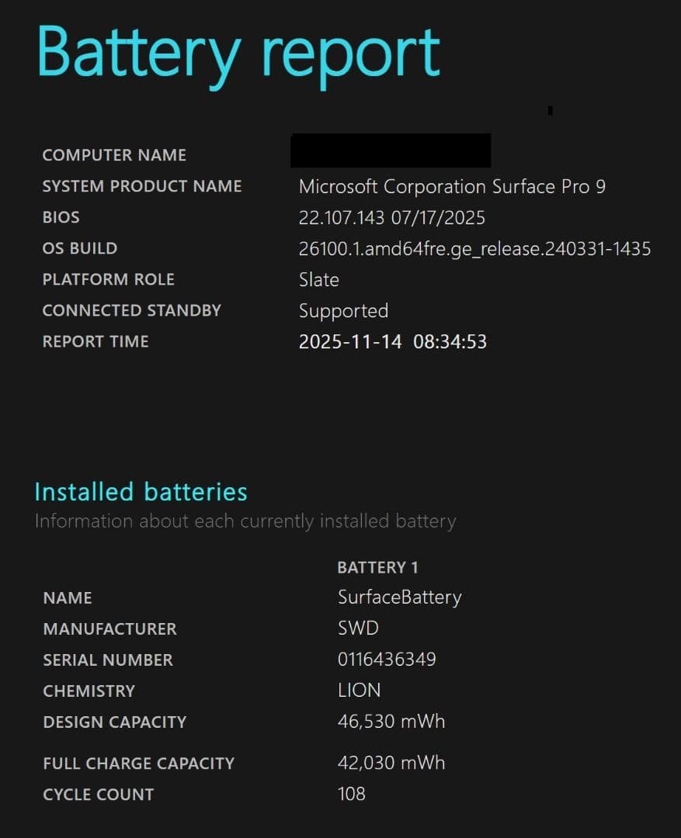Select the report time 2025-11-14 value
Screen dimensions: 681x838
pos(392,341)
